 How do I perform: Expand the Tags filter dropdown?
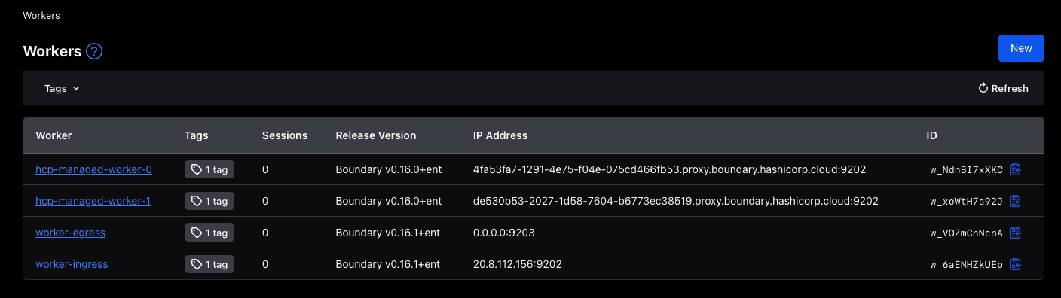pos(62,88)
